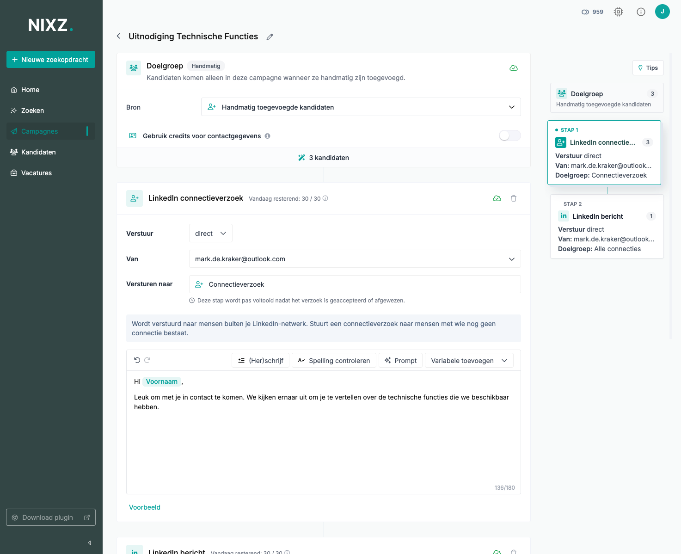The height and width of the screenshot is (554, 681).
Task: Click the Uitnodiging Technische Functies title
Action: [193, 37]
